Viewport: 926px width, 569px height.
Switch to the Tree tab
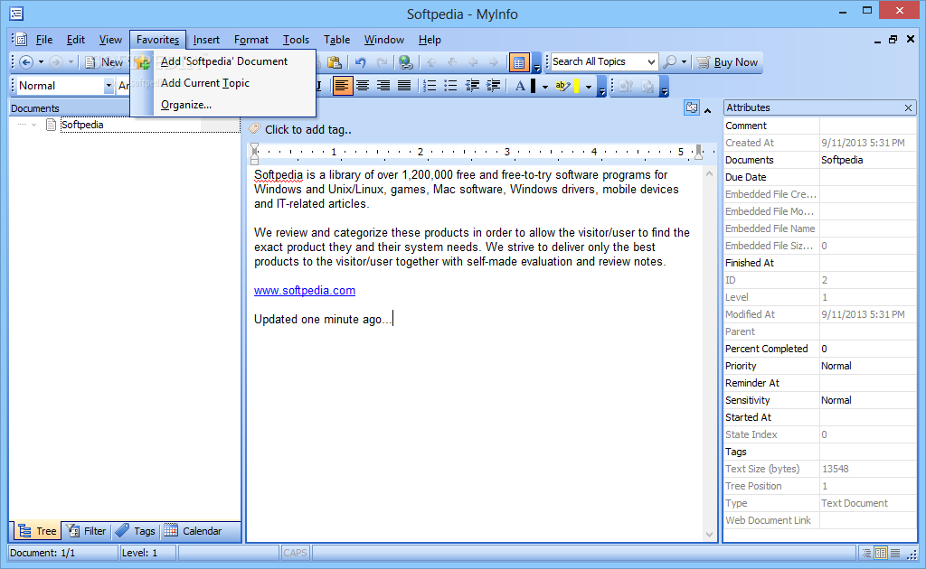click(x=36, y=531)
